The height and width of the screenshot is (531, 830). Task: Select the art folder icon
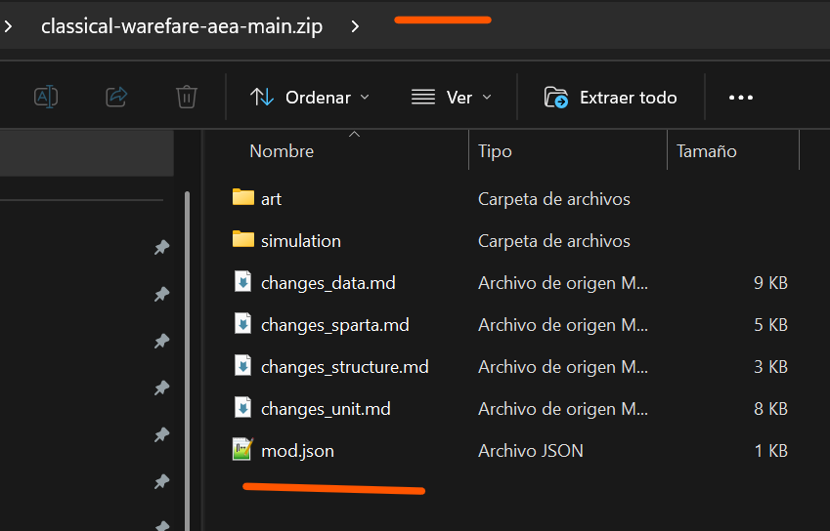(243, 198)
